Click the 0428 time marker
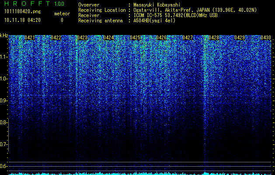This screenshot has width=275, height=175. coord(214,38)
